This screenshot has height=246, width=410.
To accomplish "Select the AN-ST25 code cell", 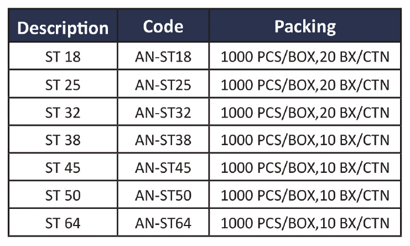I will pos(163,85).
